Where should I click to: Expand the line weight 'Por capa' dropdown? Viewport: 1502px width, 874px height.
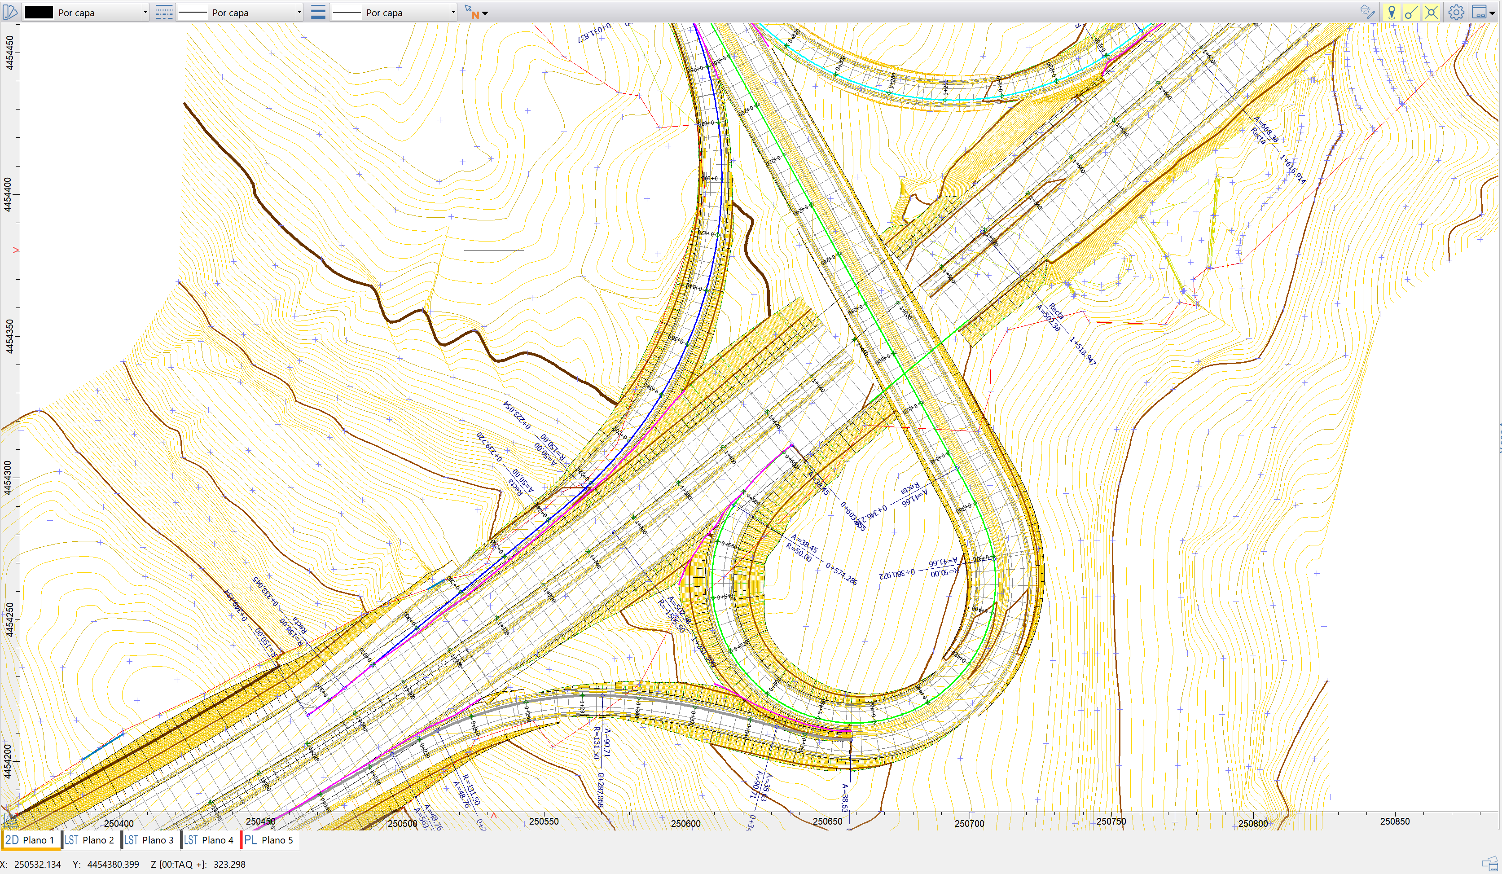(x=453, y=12)
